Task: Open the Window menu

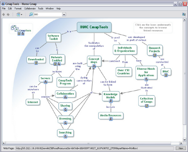Action: 50,8
